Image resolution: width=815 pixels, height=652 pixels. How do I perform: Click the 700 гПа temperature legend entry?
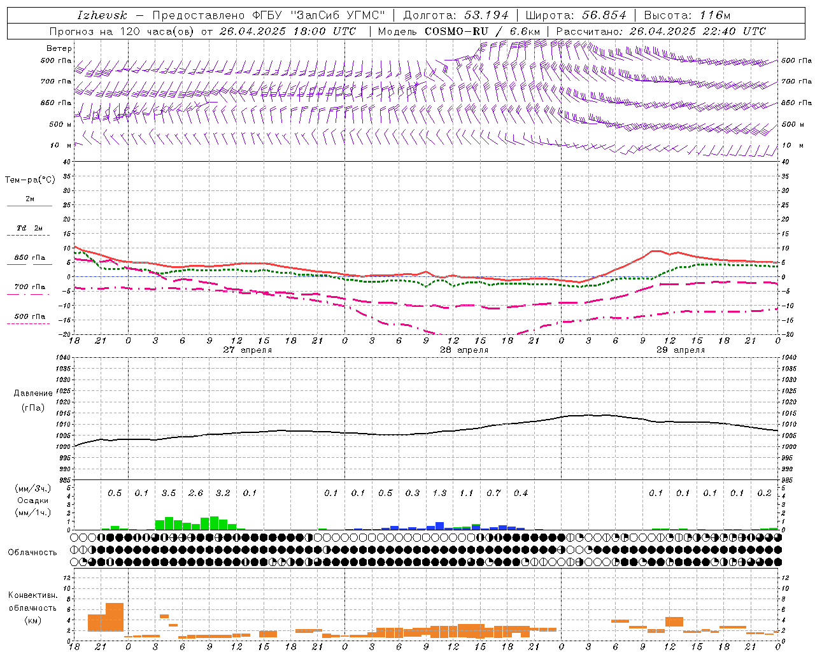click(x=29, y=287)
